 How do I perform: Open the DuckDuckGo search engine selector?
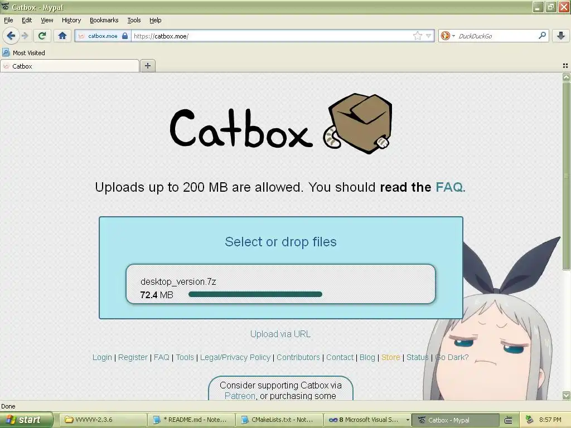pos(448,36)
